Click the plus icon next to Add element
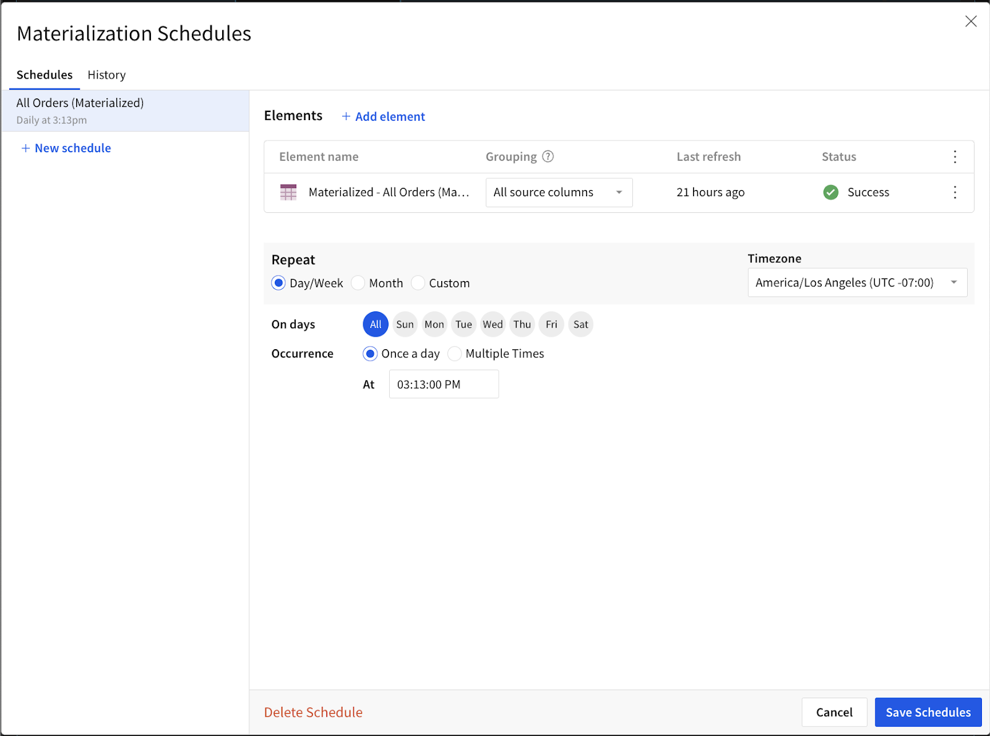 tap(346, 116)
